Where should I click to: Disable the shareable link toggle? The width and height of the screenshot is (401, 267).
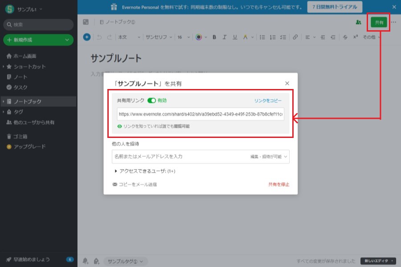[x=151, y=101]
